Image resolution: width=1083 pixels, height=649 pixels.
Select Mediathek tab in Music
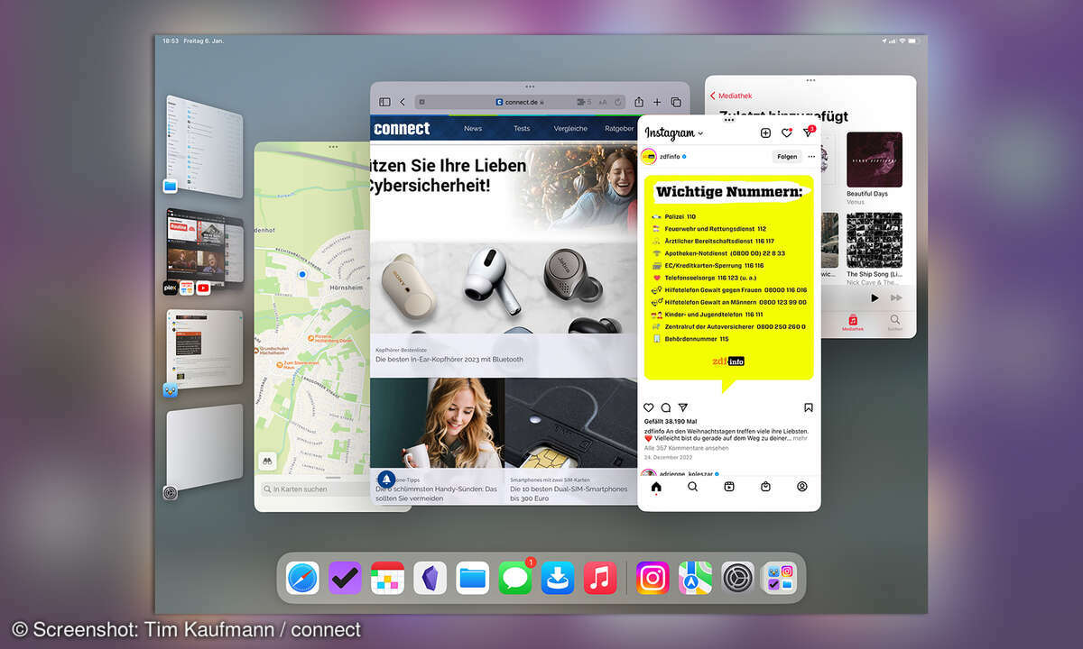click(x=853, y=323)
